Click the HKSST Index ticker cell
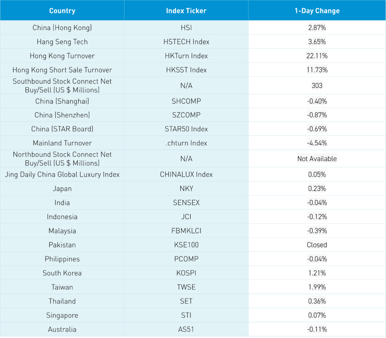Screen dimensions: 386x338 click(x=186, y=70)
